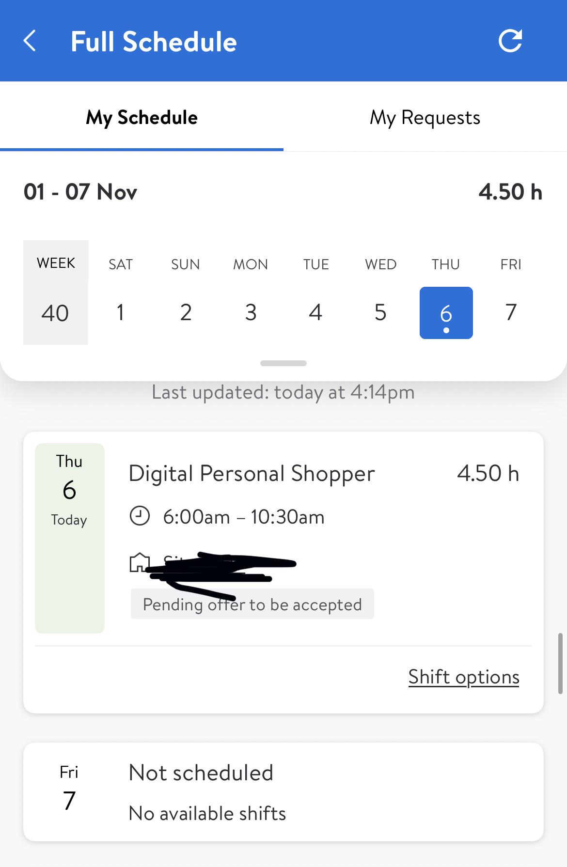
Task: Tap the Pending offer to be accepted badge
Action: point(252,604)
